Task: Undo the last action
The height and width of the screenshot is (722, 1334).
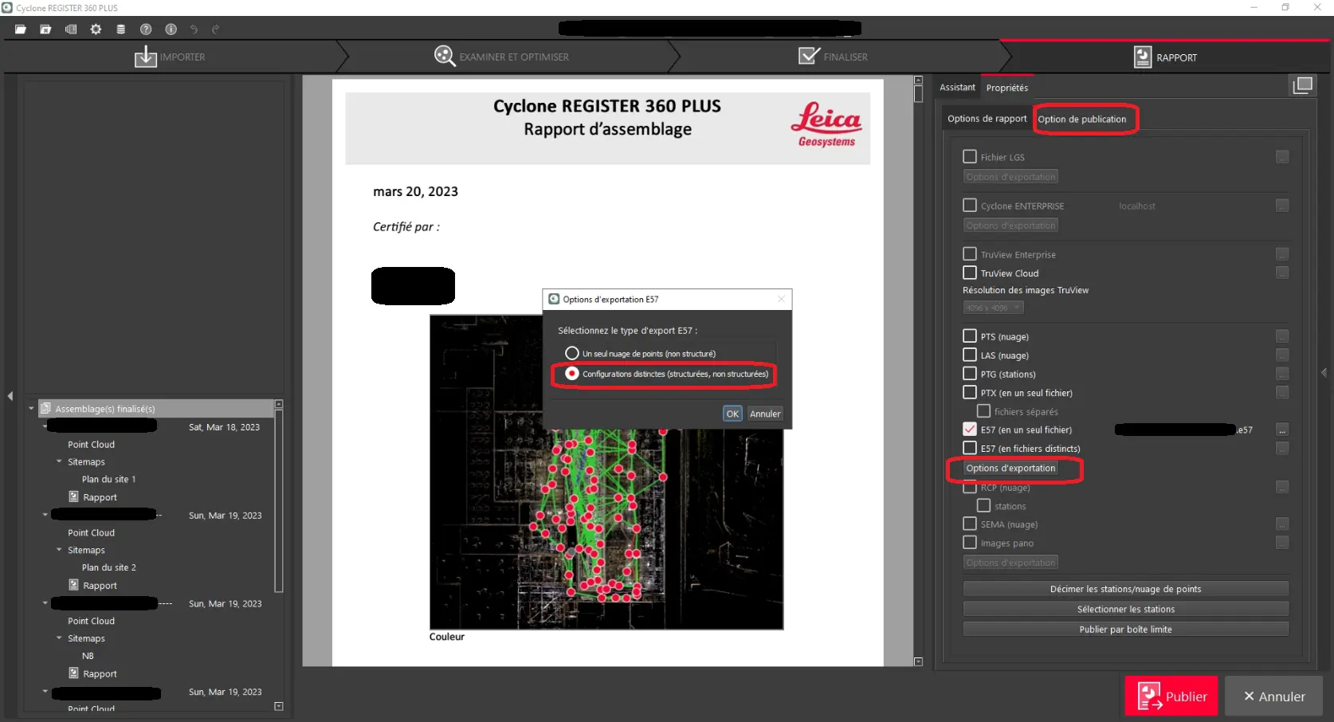Action: click(x=194, y=29)
